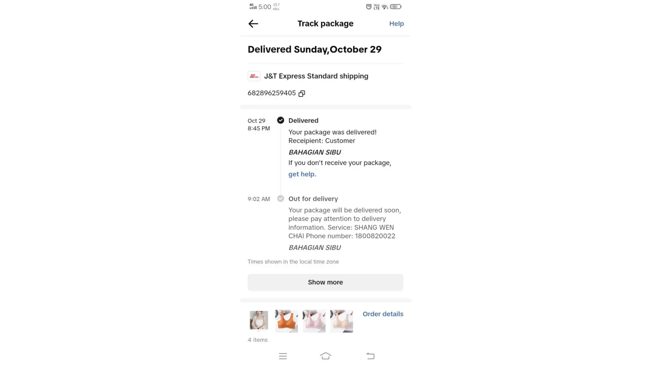Screen dimensions: 651x366
Task: Tap the tracking number 682896259405
Action: (x=271, y=93)
